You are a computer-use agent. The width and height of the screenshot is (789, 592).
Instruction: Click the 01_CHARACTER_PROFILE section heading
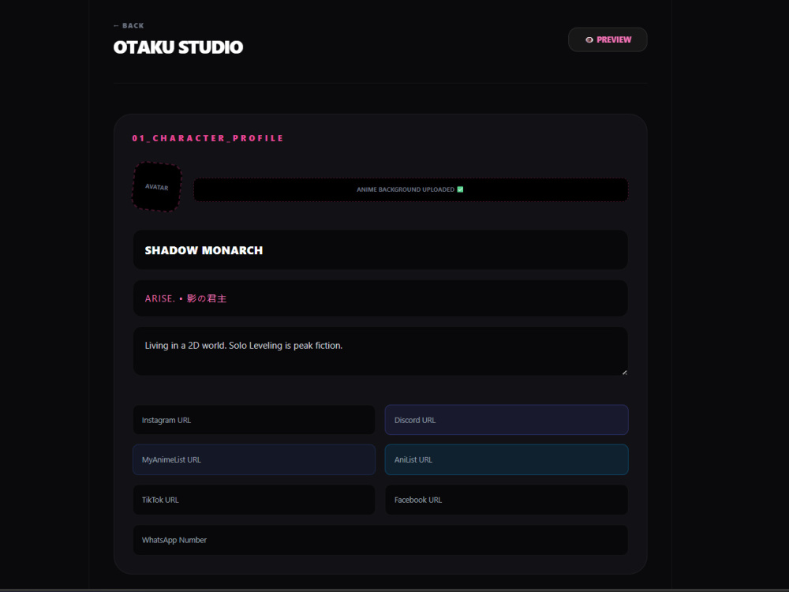(208, 138)
